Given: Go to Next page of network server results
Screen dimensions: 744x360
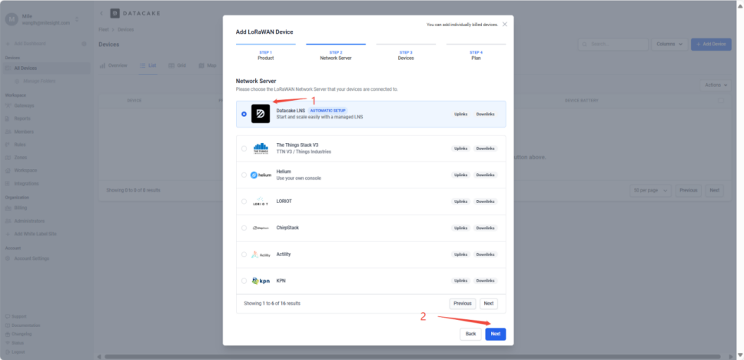Looking at the screenshot, I should click(489, 304).
